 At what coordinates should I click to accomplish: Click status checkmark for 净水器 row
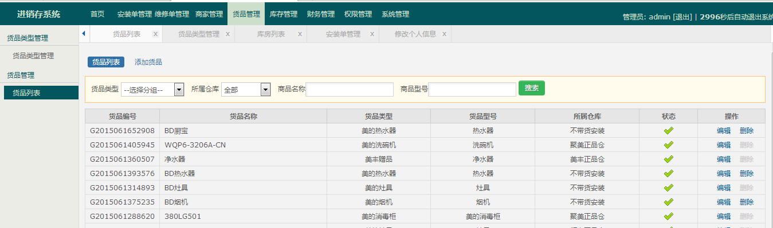668,159
